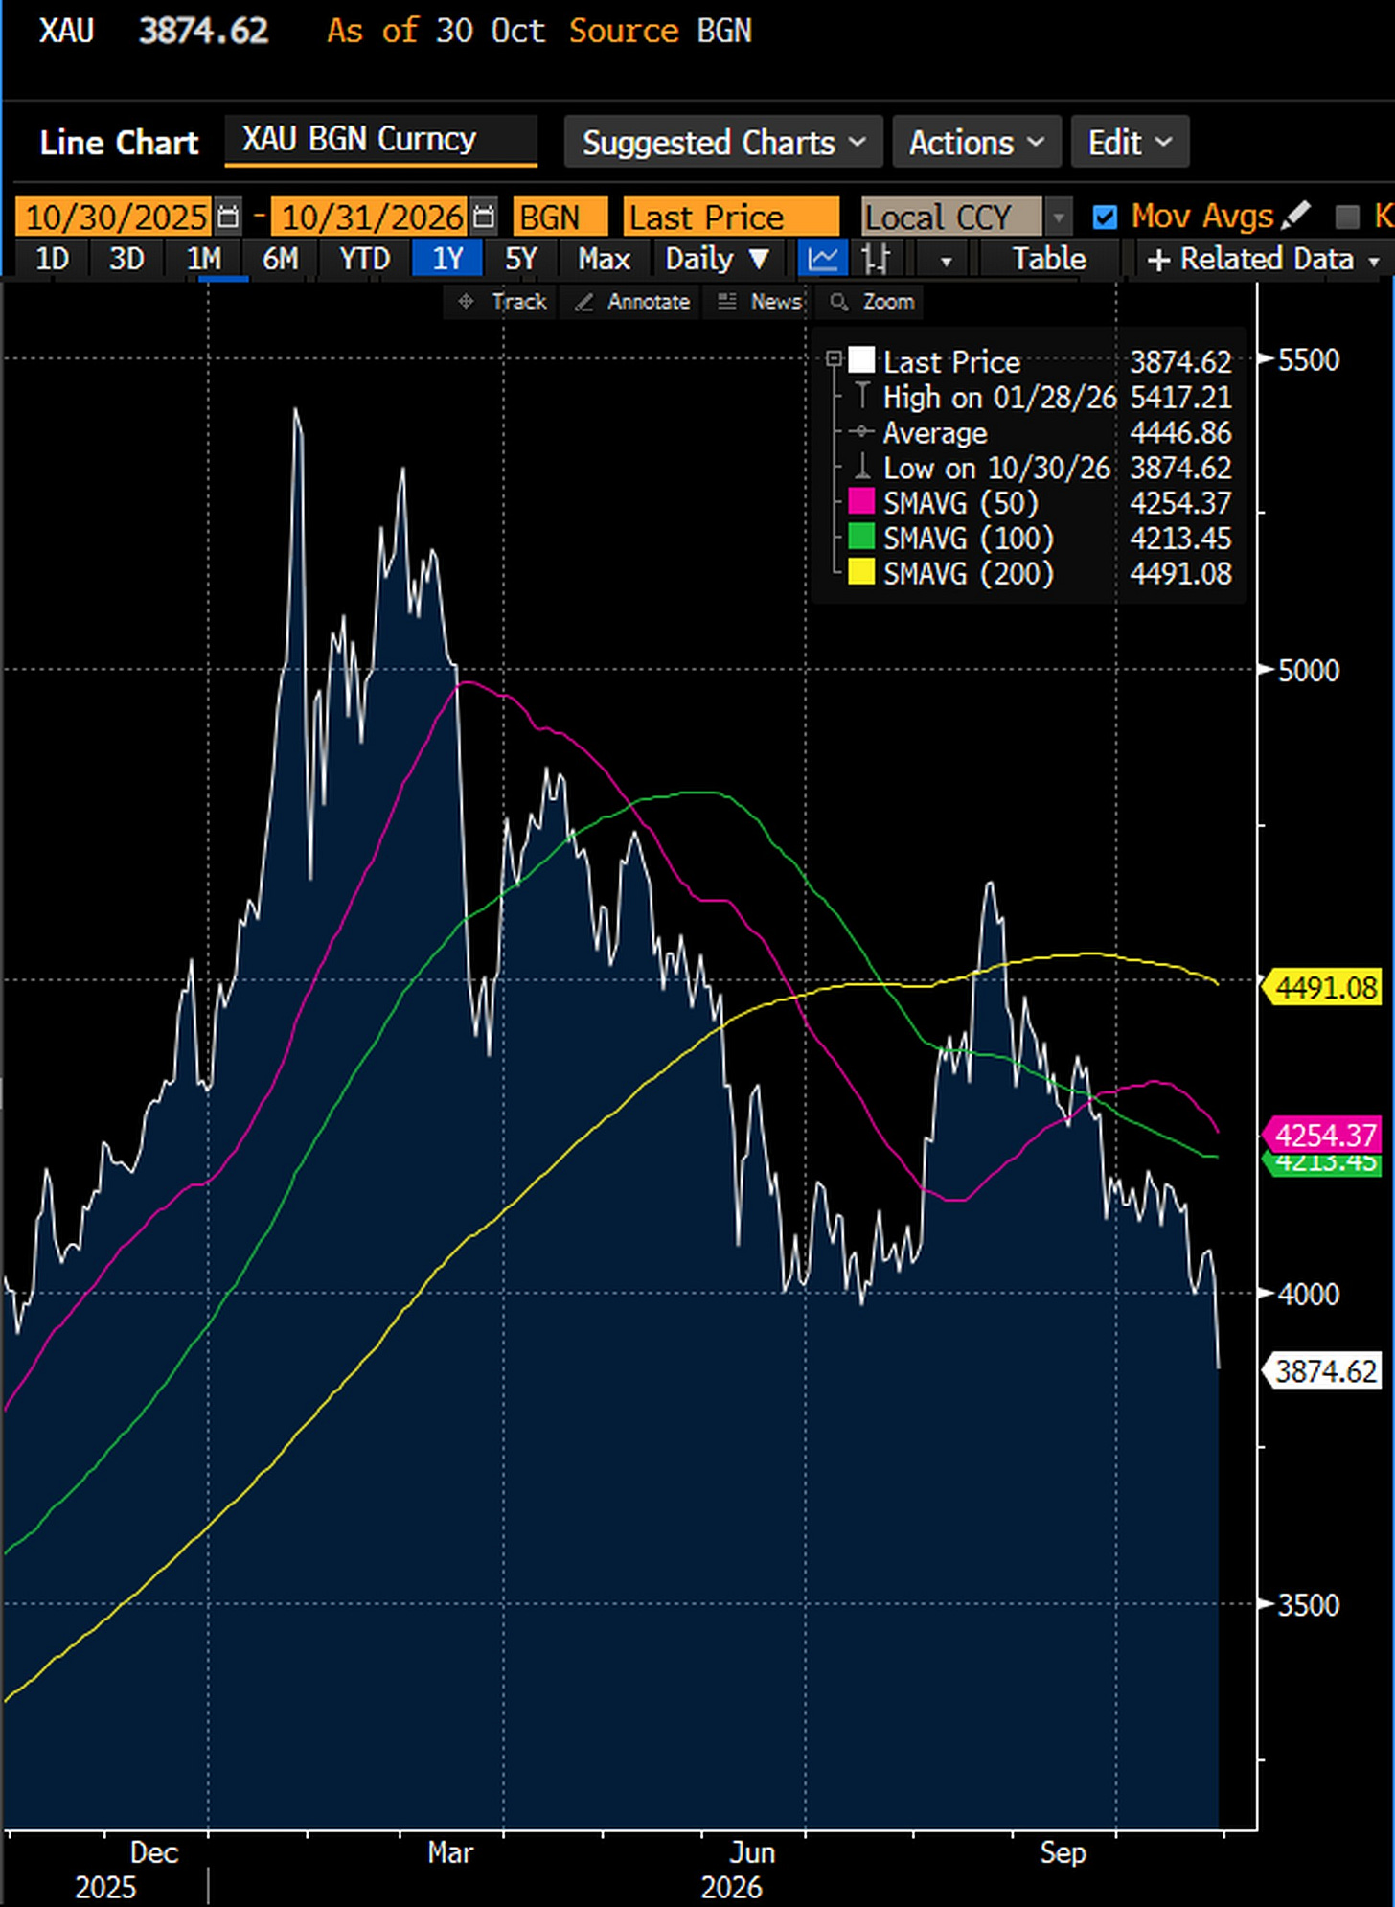Click the High on 01/28/26 legend row

(1041, 397)
